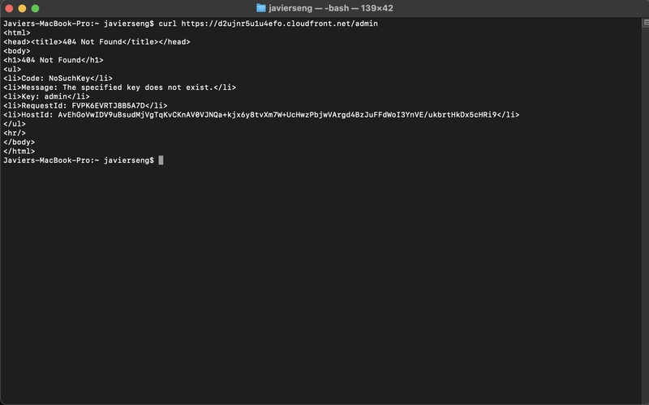649x405 pixels.
Task: Click the closing '</html>' tag line
Action: pyautogui.click(x=19, y=151)
